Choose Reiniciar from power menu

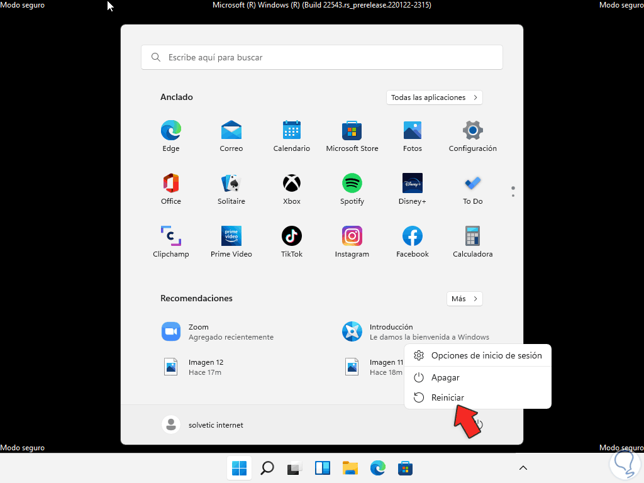pos(478,397)
